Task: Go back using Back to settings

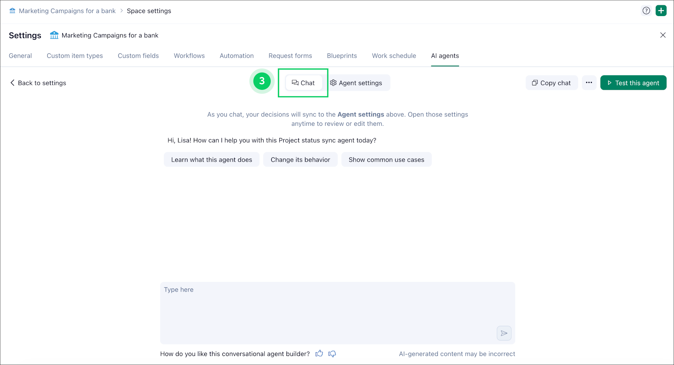Action: point(38,83)
